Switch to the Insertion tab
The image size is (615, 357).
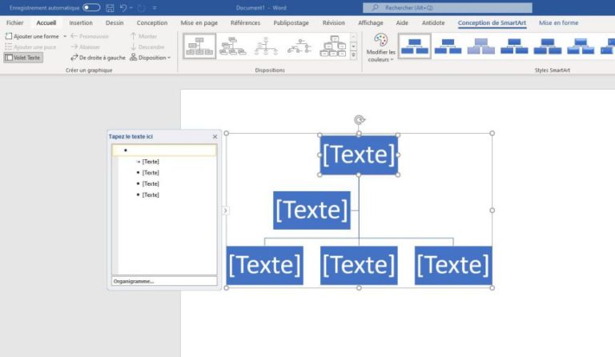[80, 23]
